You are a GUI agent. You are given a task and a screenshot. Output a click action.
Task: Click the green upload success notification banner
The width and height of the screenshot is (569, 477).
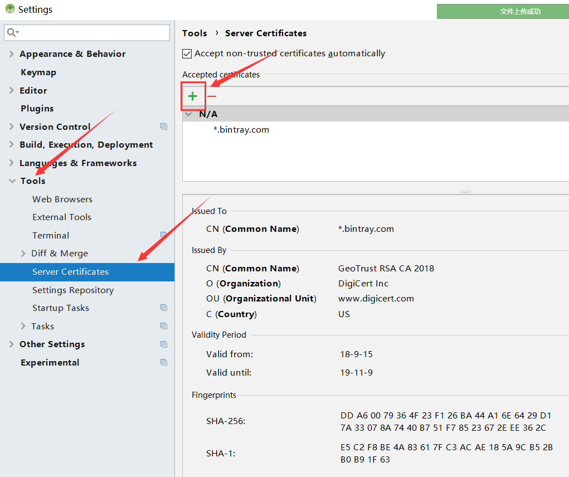(x=503, y=11)
